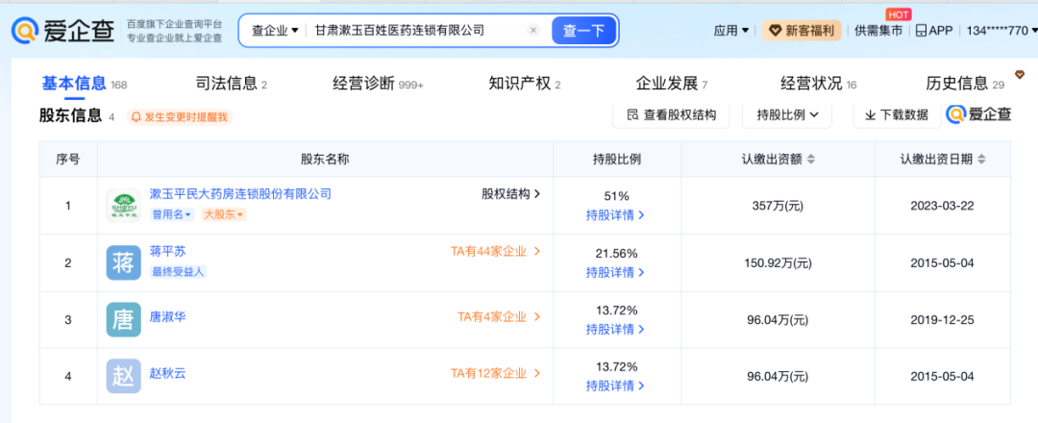Open the 应用 dropdown menu

pyautogui.click(x=731, y=31)
